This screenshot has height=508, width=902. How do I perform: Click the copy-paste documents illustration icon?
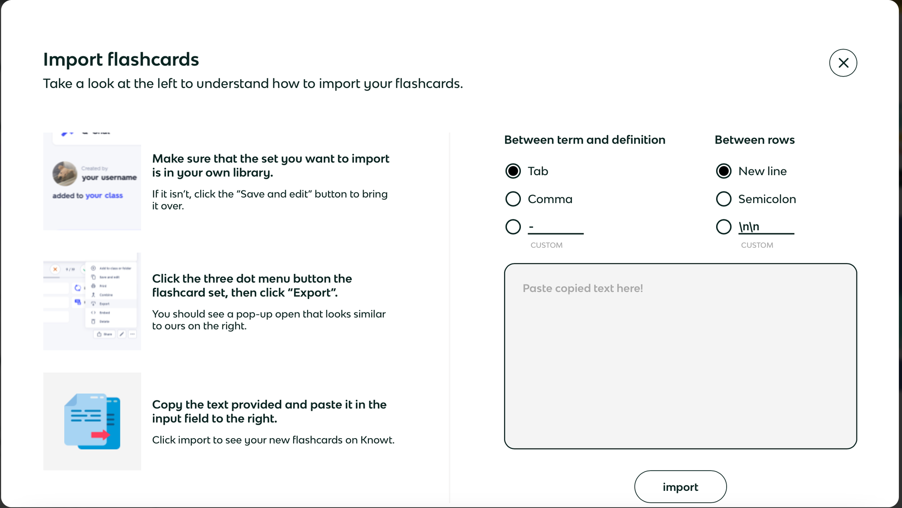[x=92, y=422]
